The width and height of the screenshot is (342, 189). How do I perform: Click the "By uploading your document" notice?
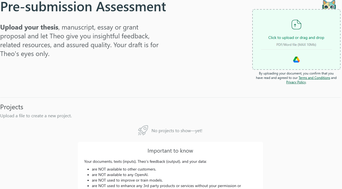pyautogui.click(x=296, y=73)
